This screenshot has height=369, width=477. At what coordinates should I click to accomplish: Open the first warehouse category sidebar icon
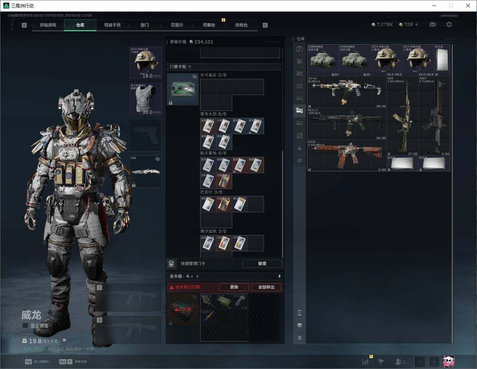click(x=300, y=49)
